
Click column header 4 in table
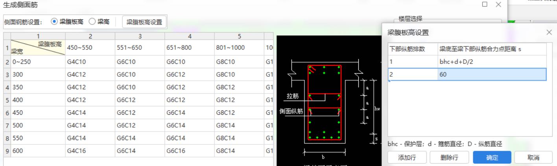(189, 36)
